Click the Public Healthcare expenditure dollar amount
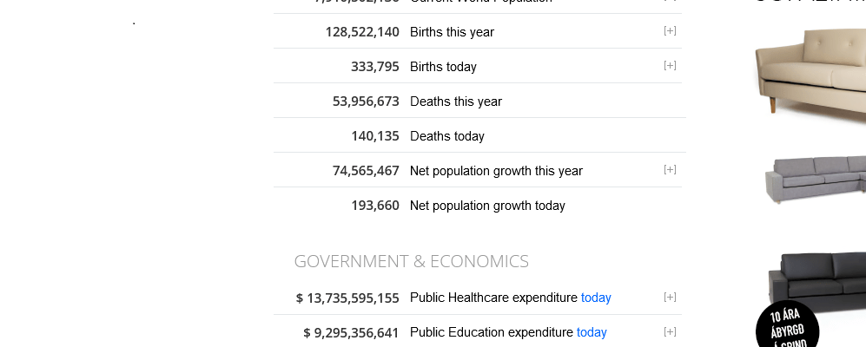 [x=347, y=298]
